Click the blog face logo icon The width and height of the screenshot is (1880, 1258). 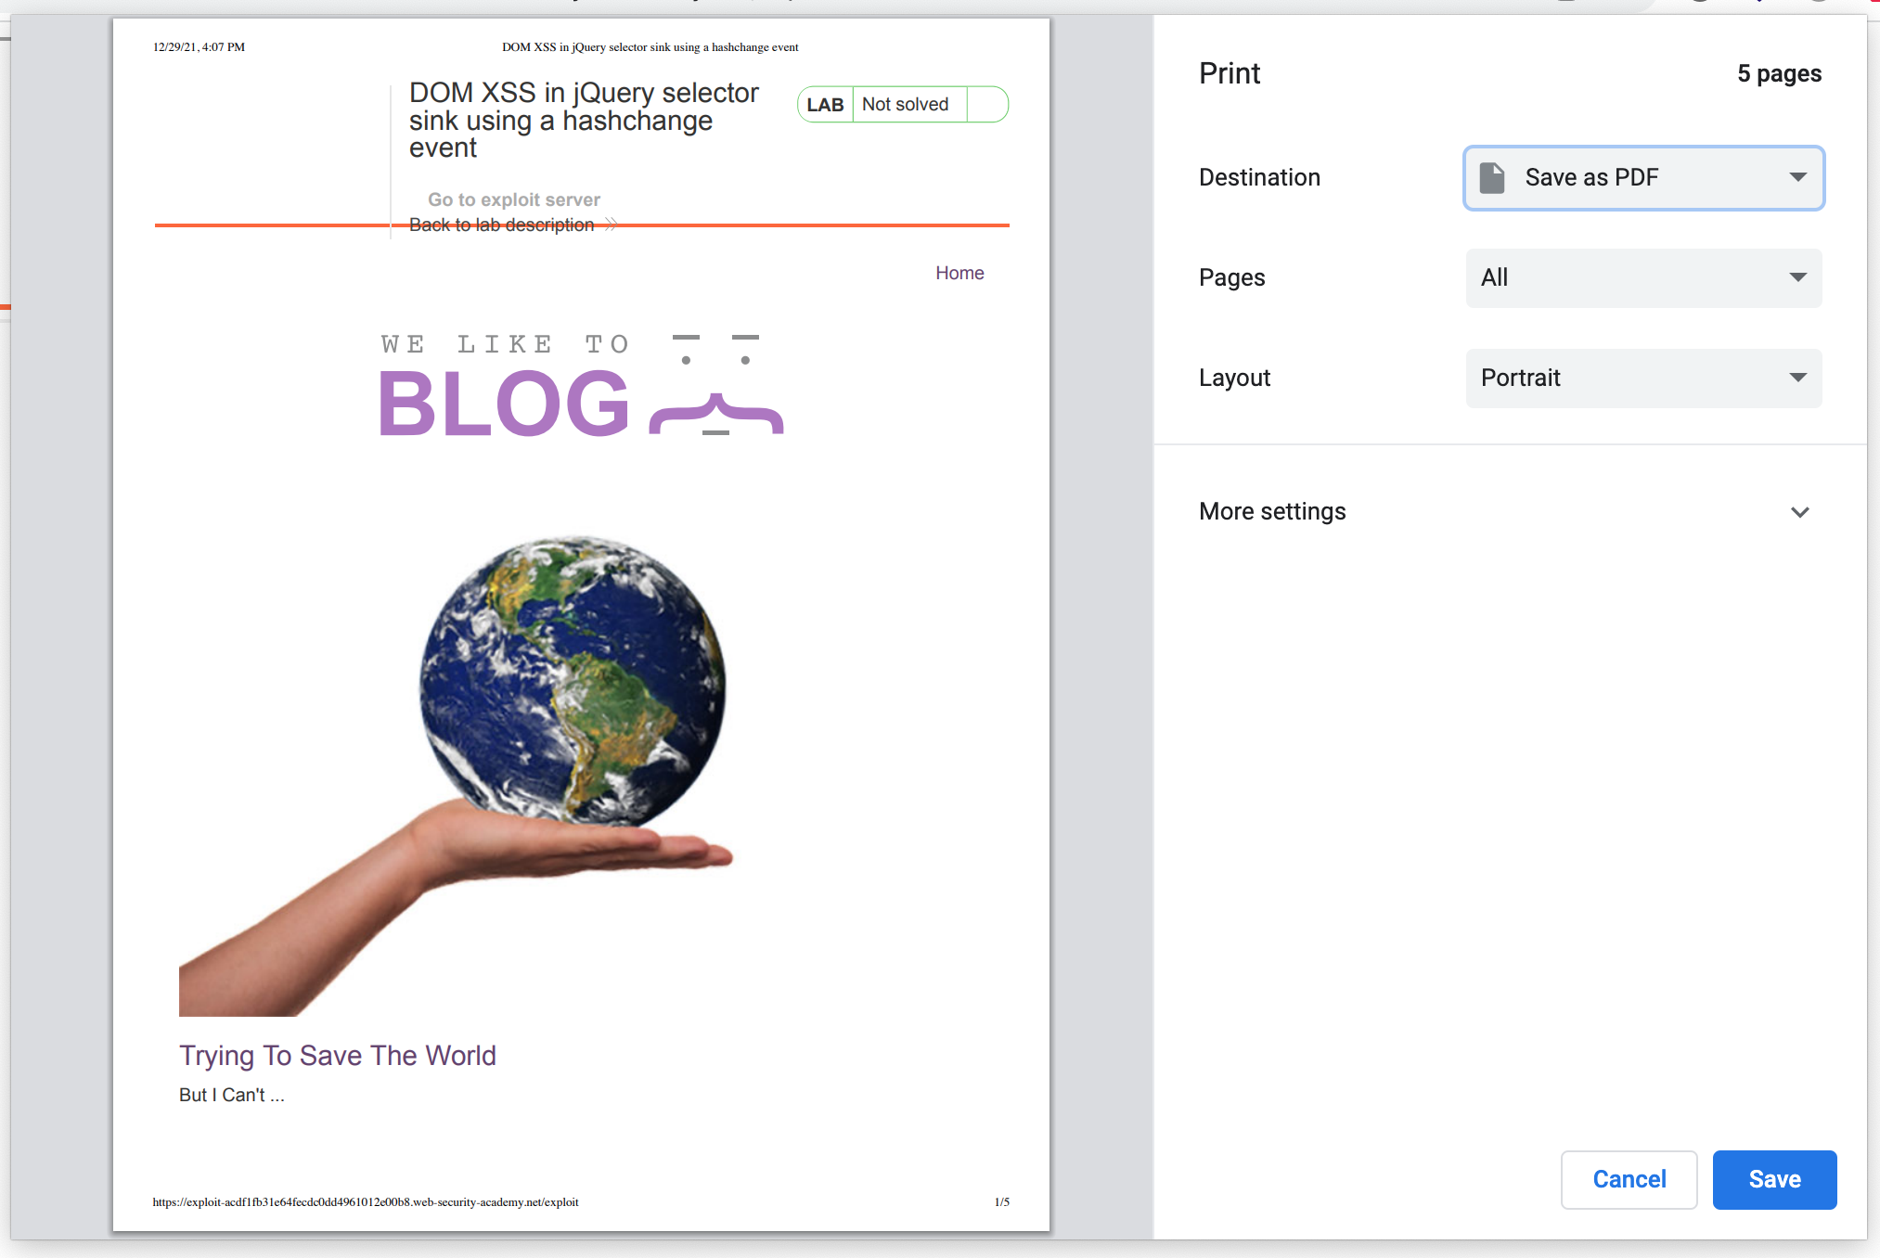(715, 385)
